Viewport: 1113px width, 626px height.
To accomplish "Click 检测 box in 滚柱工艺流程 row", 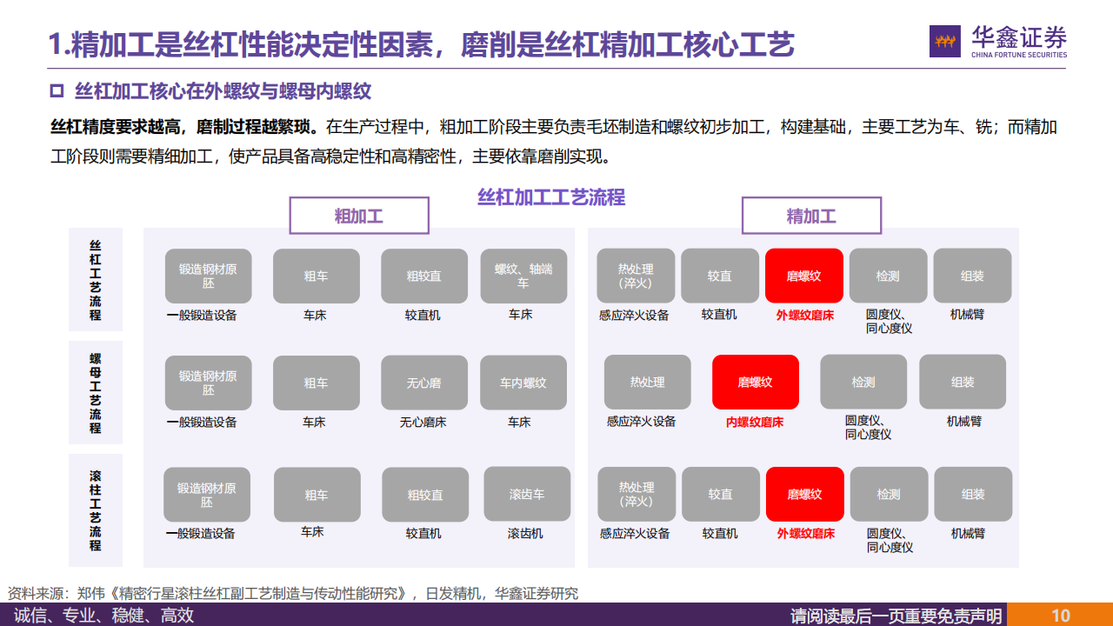I will [x=889, y=494].
